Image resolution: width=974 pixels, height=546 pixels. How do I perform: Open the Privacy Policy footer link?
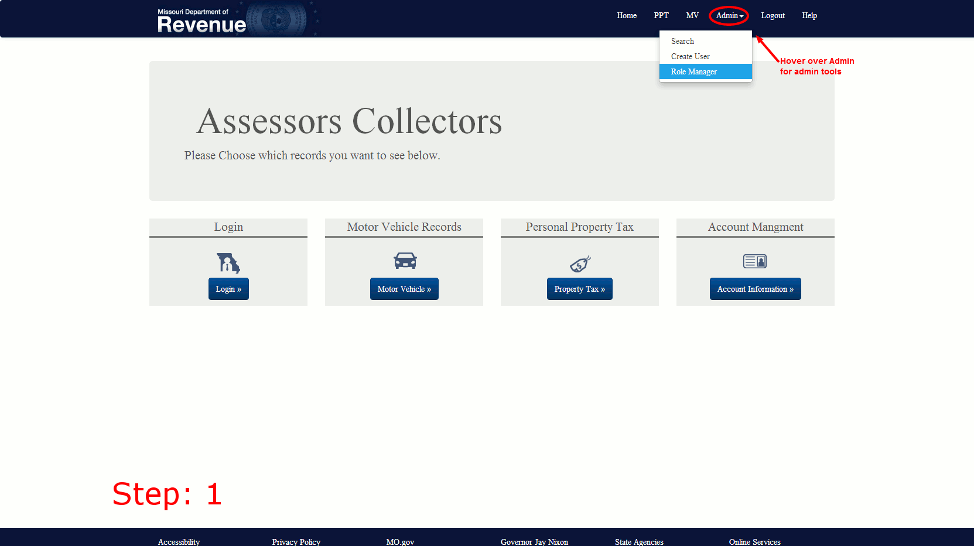pyautogui.click(x=296, y=541)
